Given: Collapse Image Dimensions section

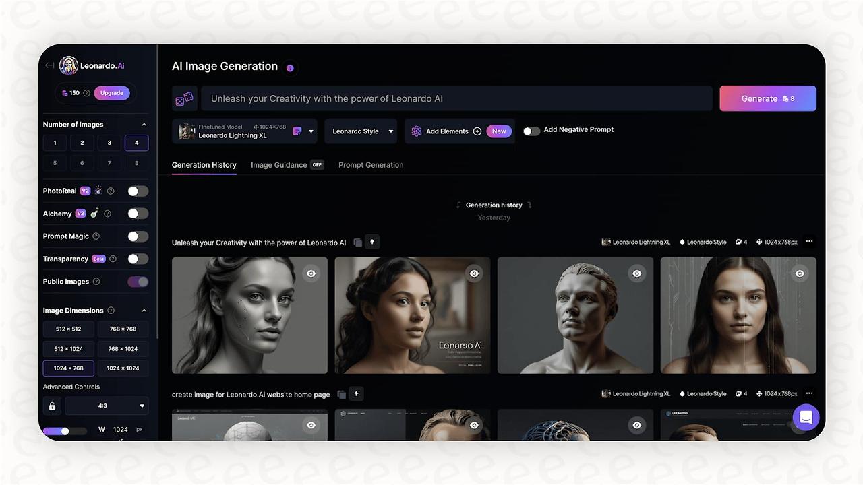Looking at the screenshot, I should [x=144, y=311].
